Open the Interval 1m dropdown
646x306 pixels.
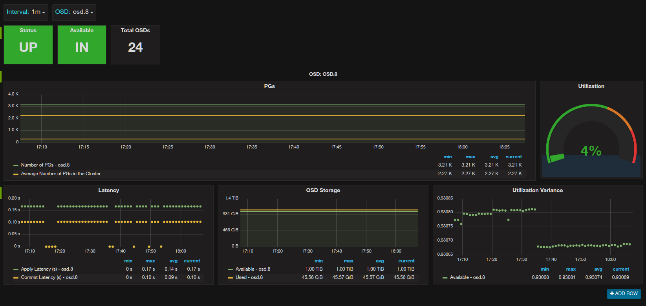[x=26, y=12]
